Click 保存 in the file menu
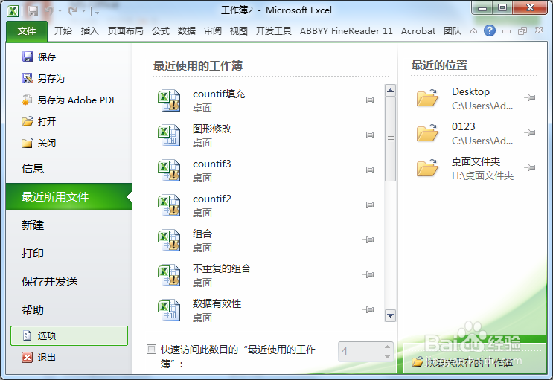The image size is (553, 380). pyautogui.click(x=39, y=57)
